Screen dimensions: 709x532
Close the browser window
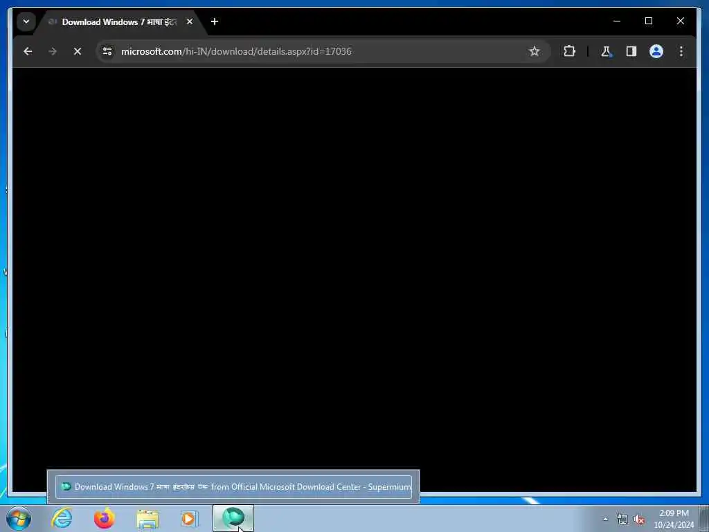[x=680, y=21]
